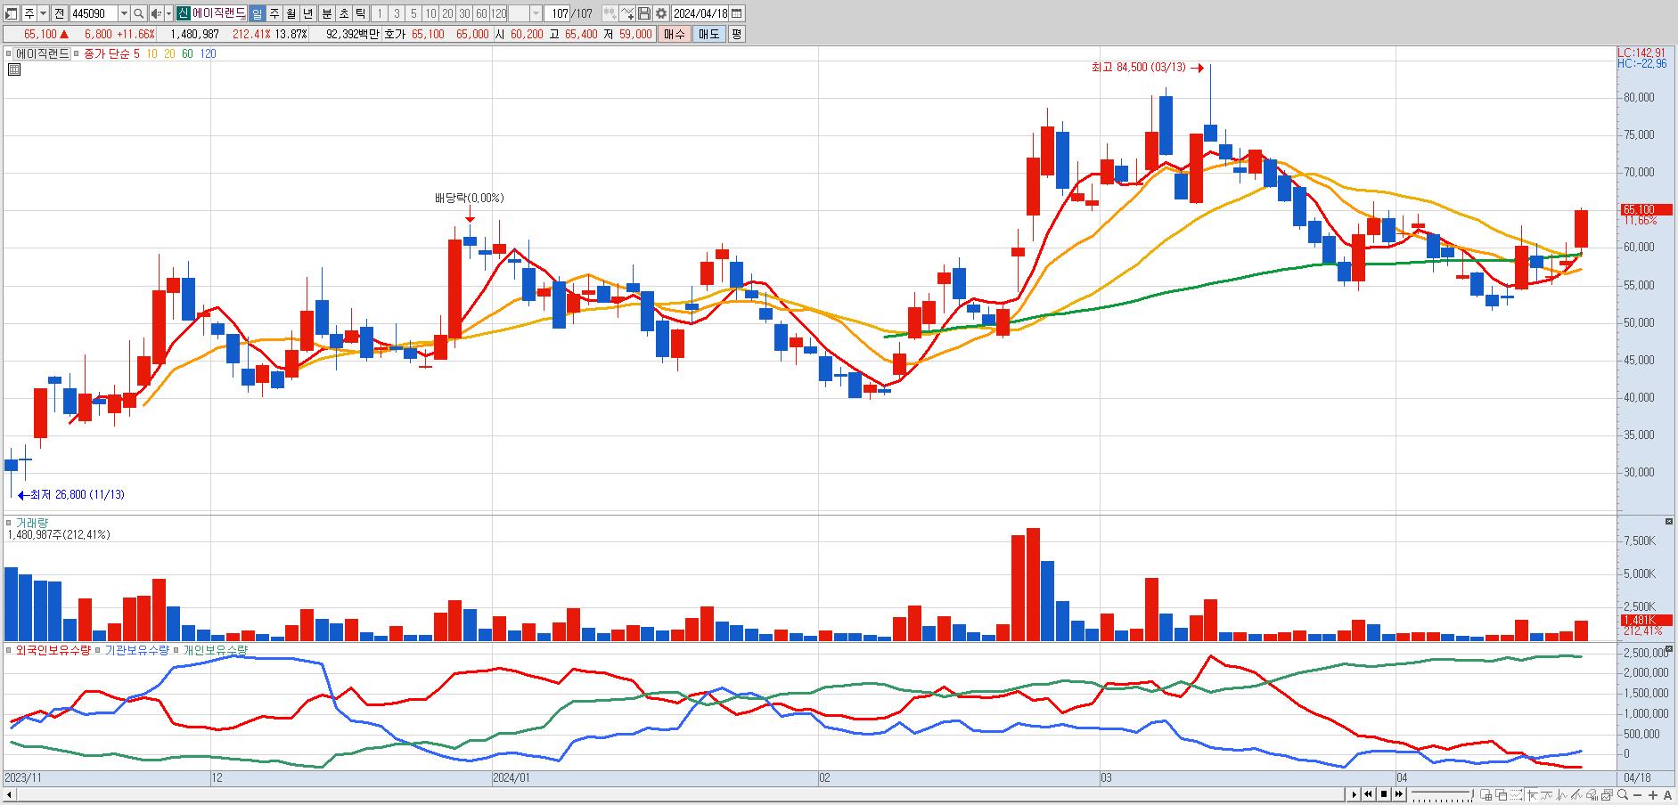Click the trend line overlay icon

tap(1546, 794)
